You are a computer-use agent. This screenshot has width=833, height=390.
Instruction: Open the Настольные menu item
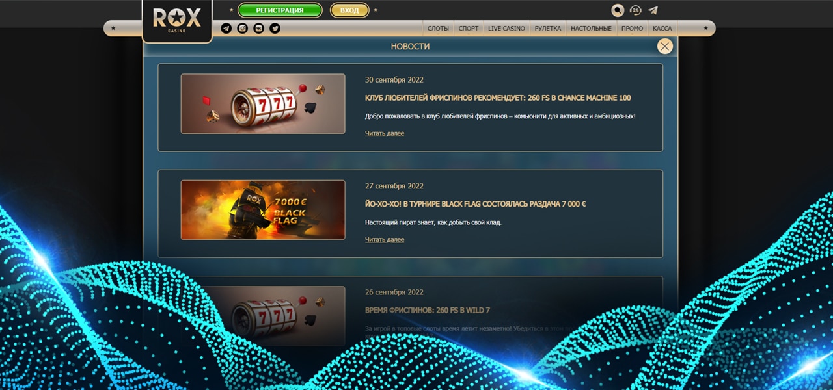[591, 29]
